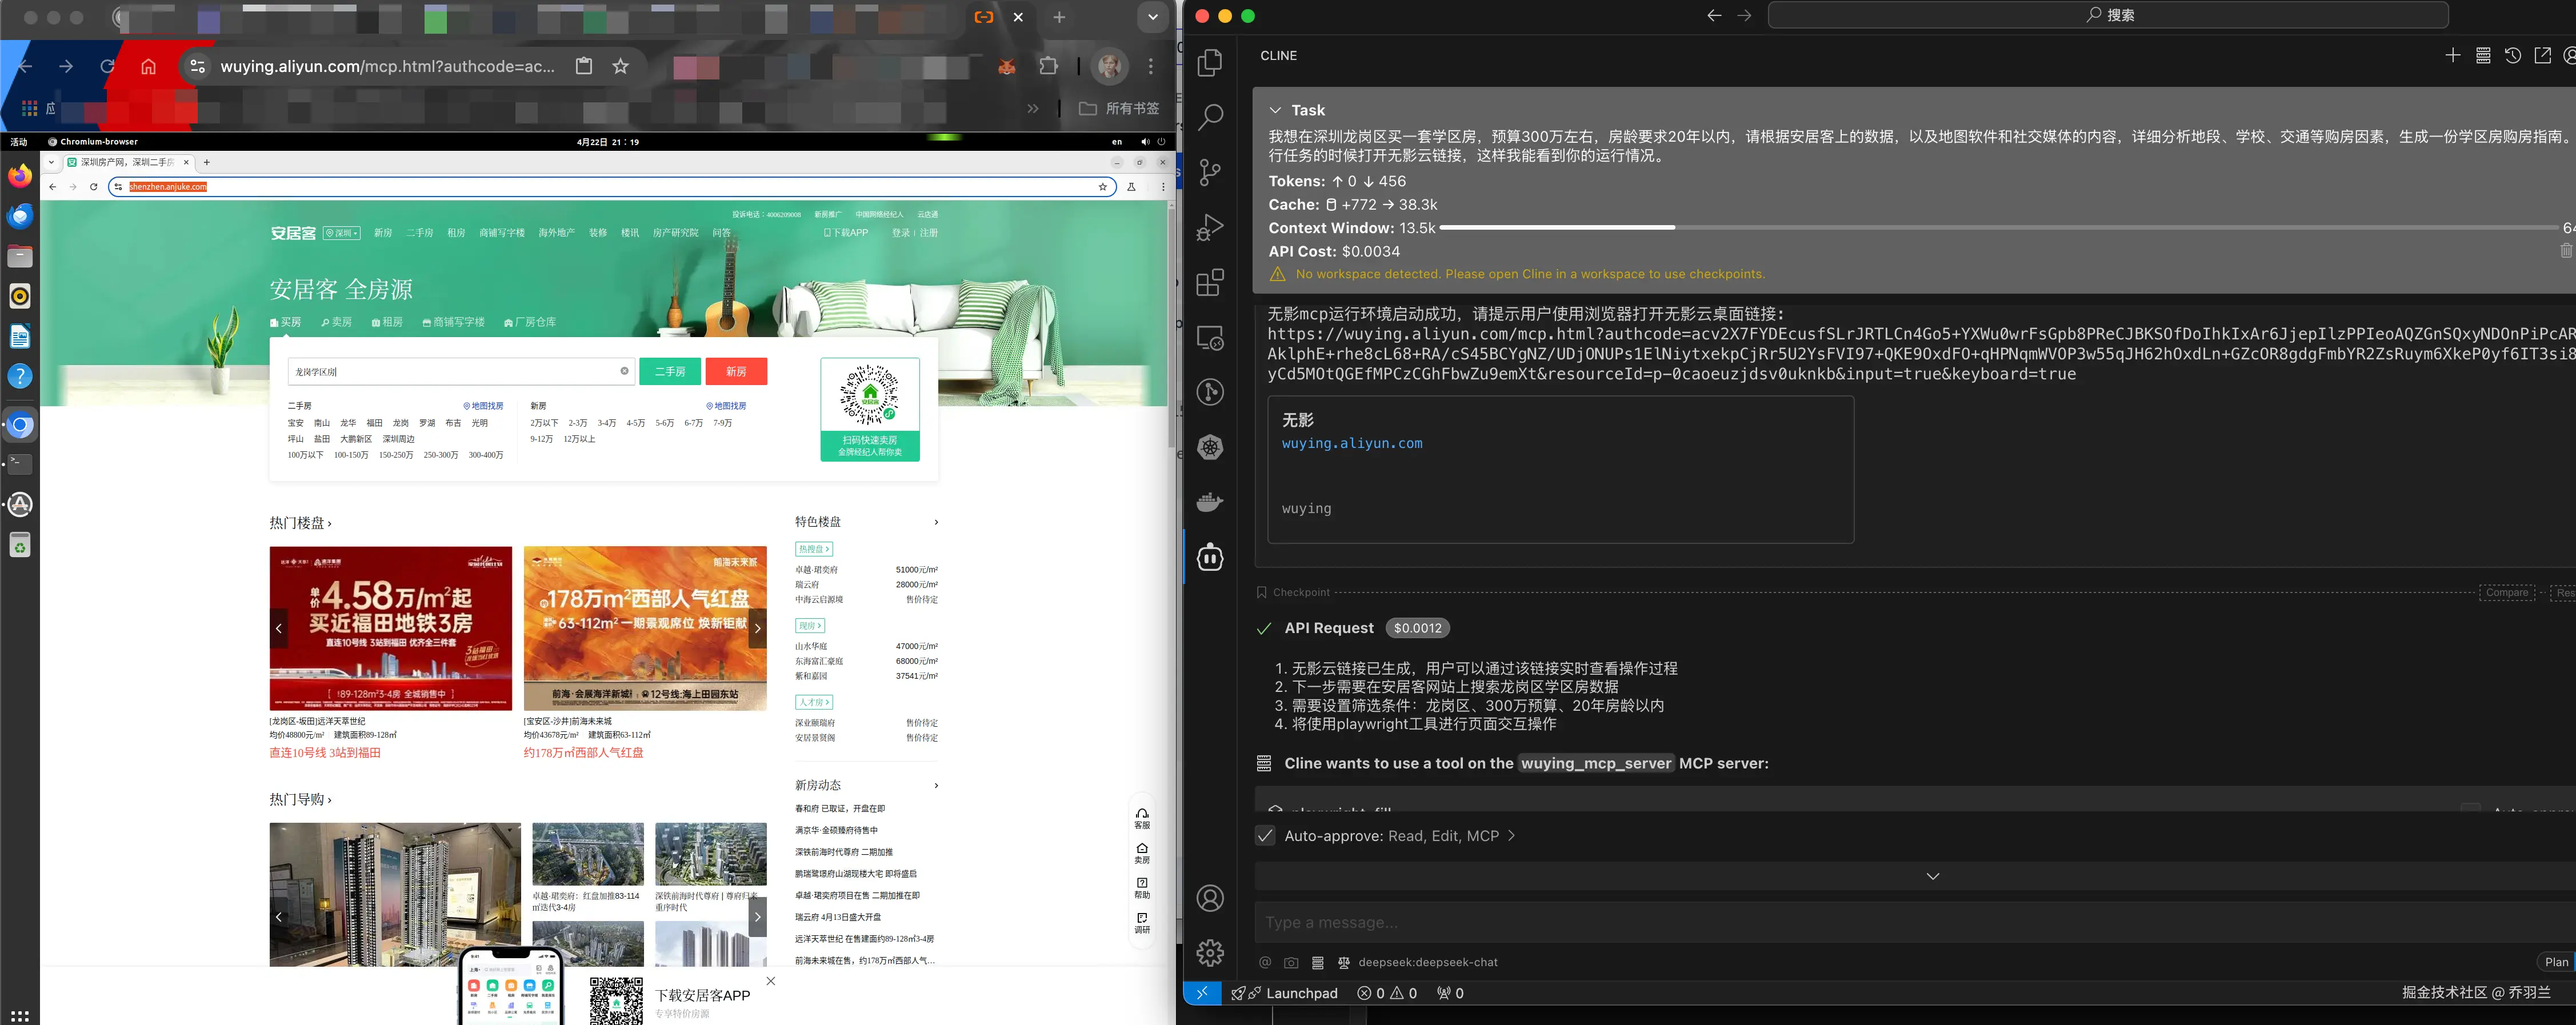2576x1025 pixels.
Task: Bookmark page with star icon in Chrome
Action: (x=621, y=66)
